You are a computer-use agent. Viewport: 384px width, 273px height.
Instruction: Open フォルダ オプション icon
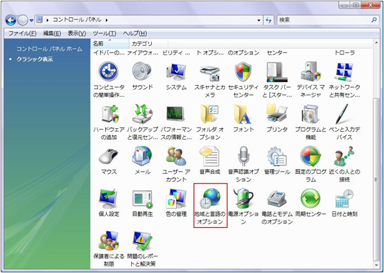[210, 114]
